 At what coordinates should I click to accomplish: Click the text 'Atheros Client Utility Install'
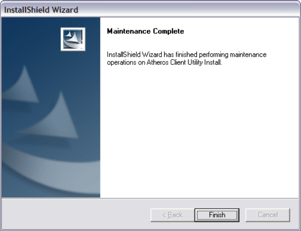pos(184,63)
